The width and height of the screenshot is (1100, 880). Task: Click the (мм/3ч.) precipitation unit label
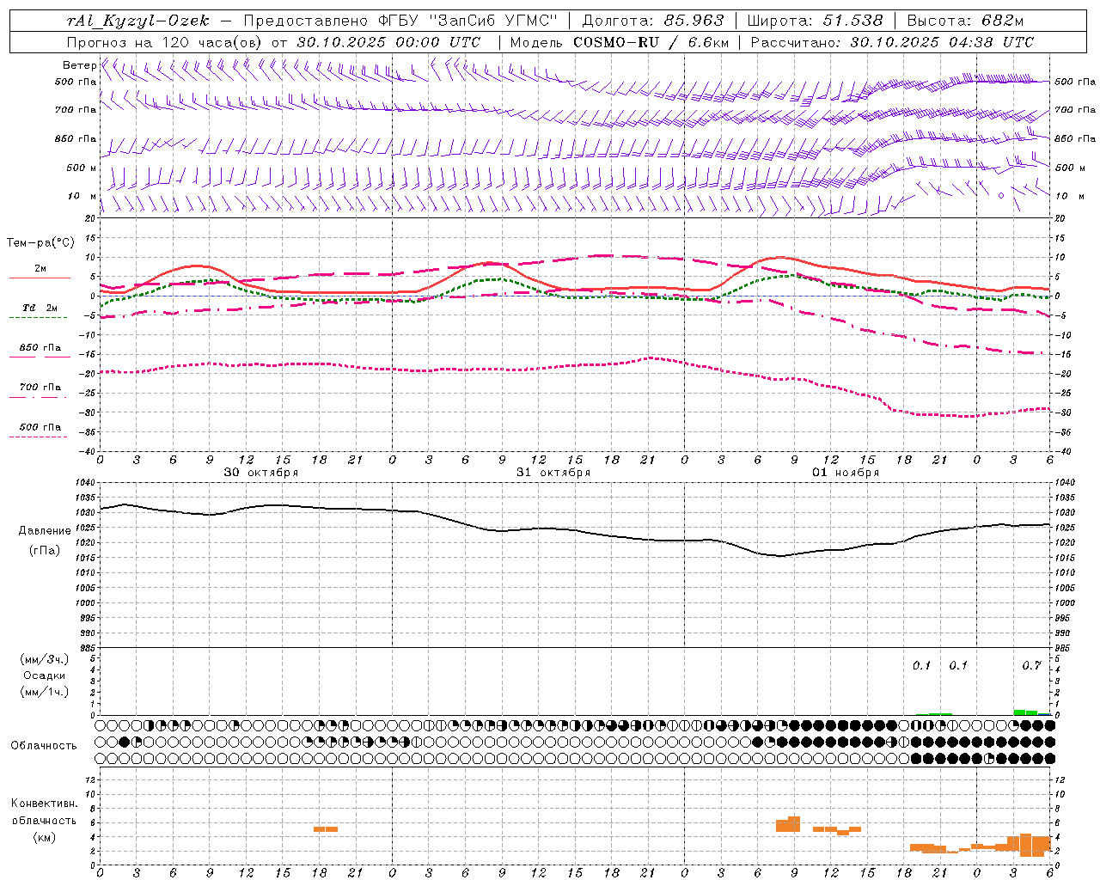coord(45,659)
